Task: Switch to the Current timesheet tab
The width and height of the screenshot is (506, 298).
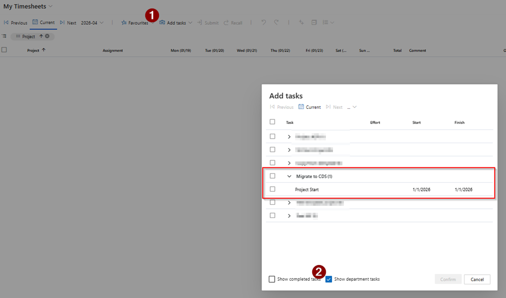Action: point(44,23)
